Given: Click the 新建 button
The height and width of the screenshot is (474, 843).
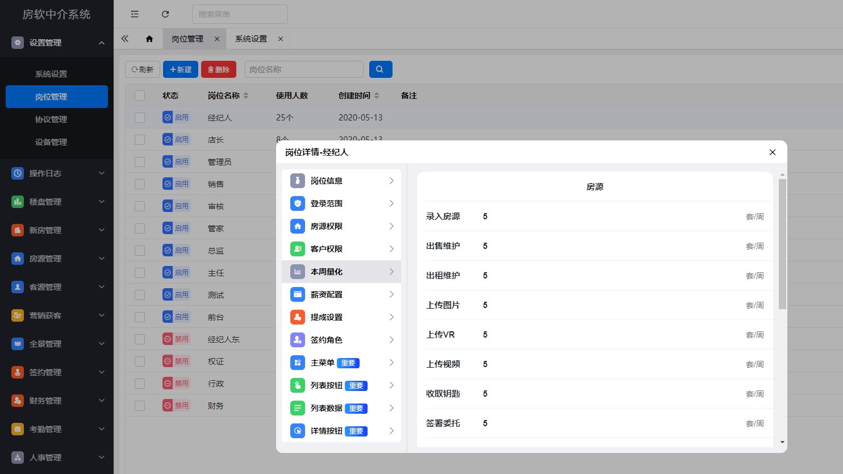Looking at the screenshot, I should (x=181, y=69).
